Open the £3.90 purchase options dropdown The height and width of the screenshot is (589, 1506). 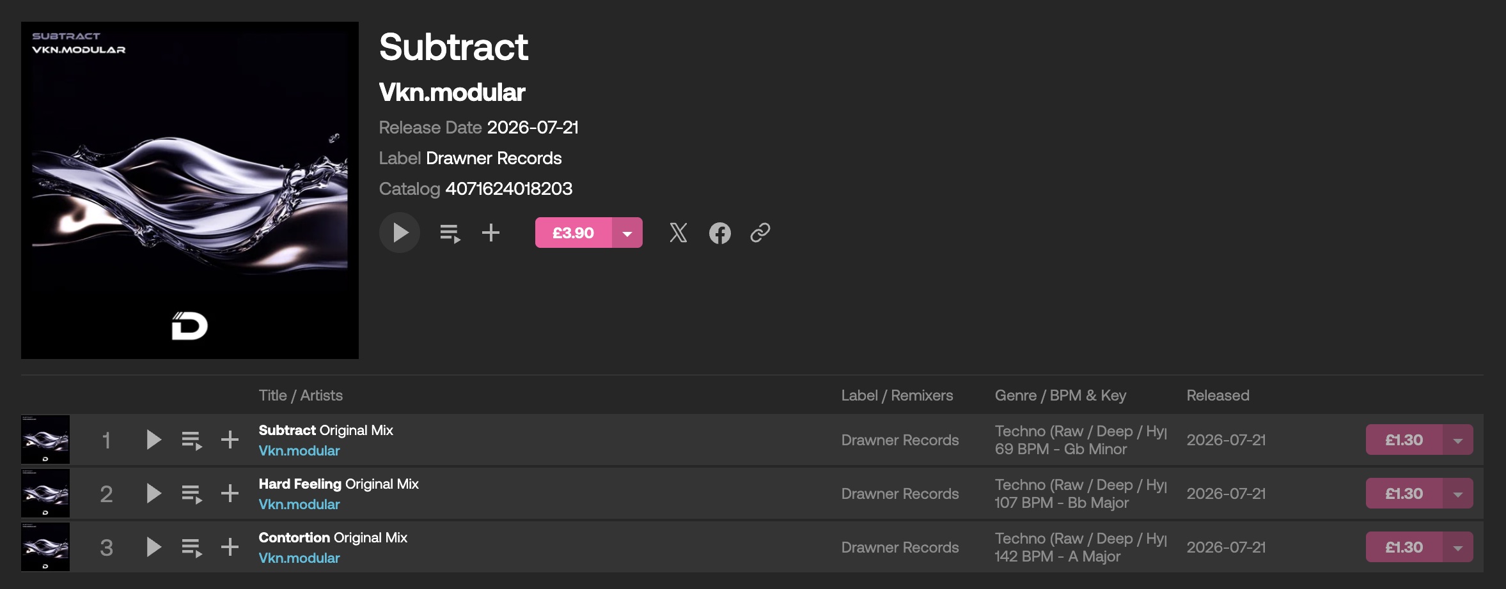[627, 233]
